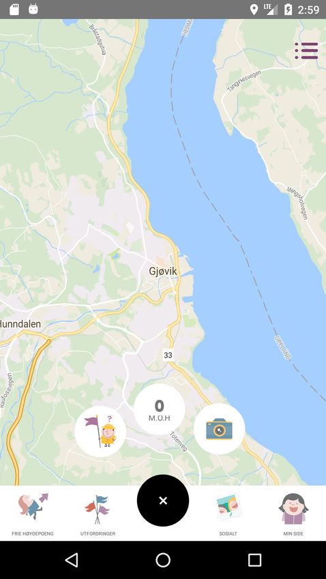Click the Tangnesvegen road label
This screenshot has width=326, height=579.
(244, 81)
